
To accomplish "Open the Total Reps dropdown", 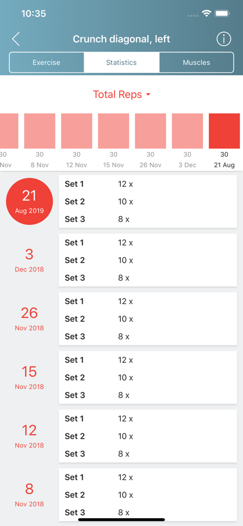I will (121, 95).
